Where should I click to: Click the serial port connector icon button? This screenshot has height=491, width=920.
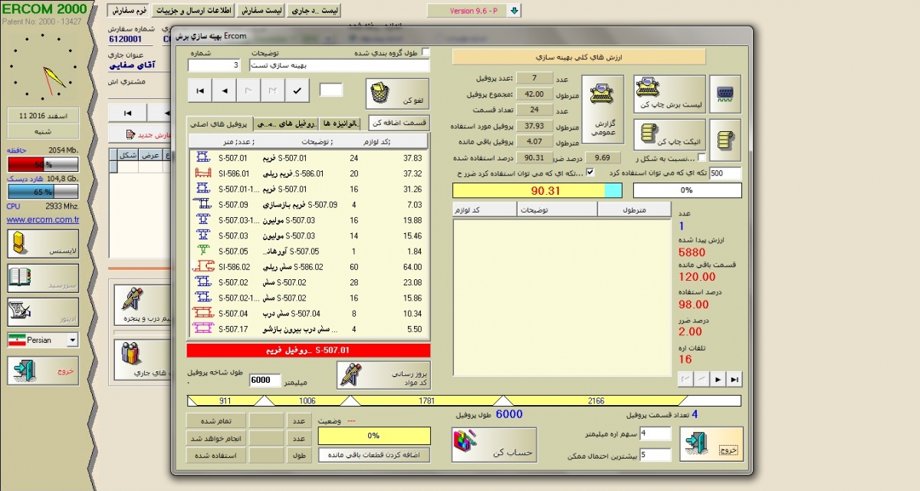click(x=725, y=94)
